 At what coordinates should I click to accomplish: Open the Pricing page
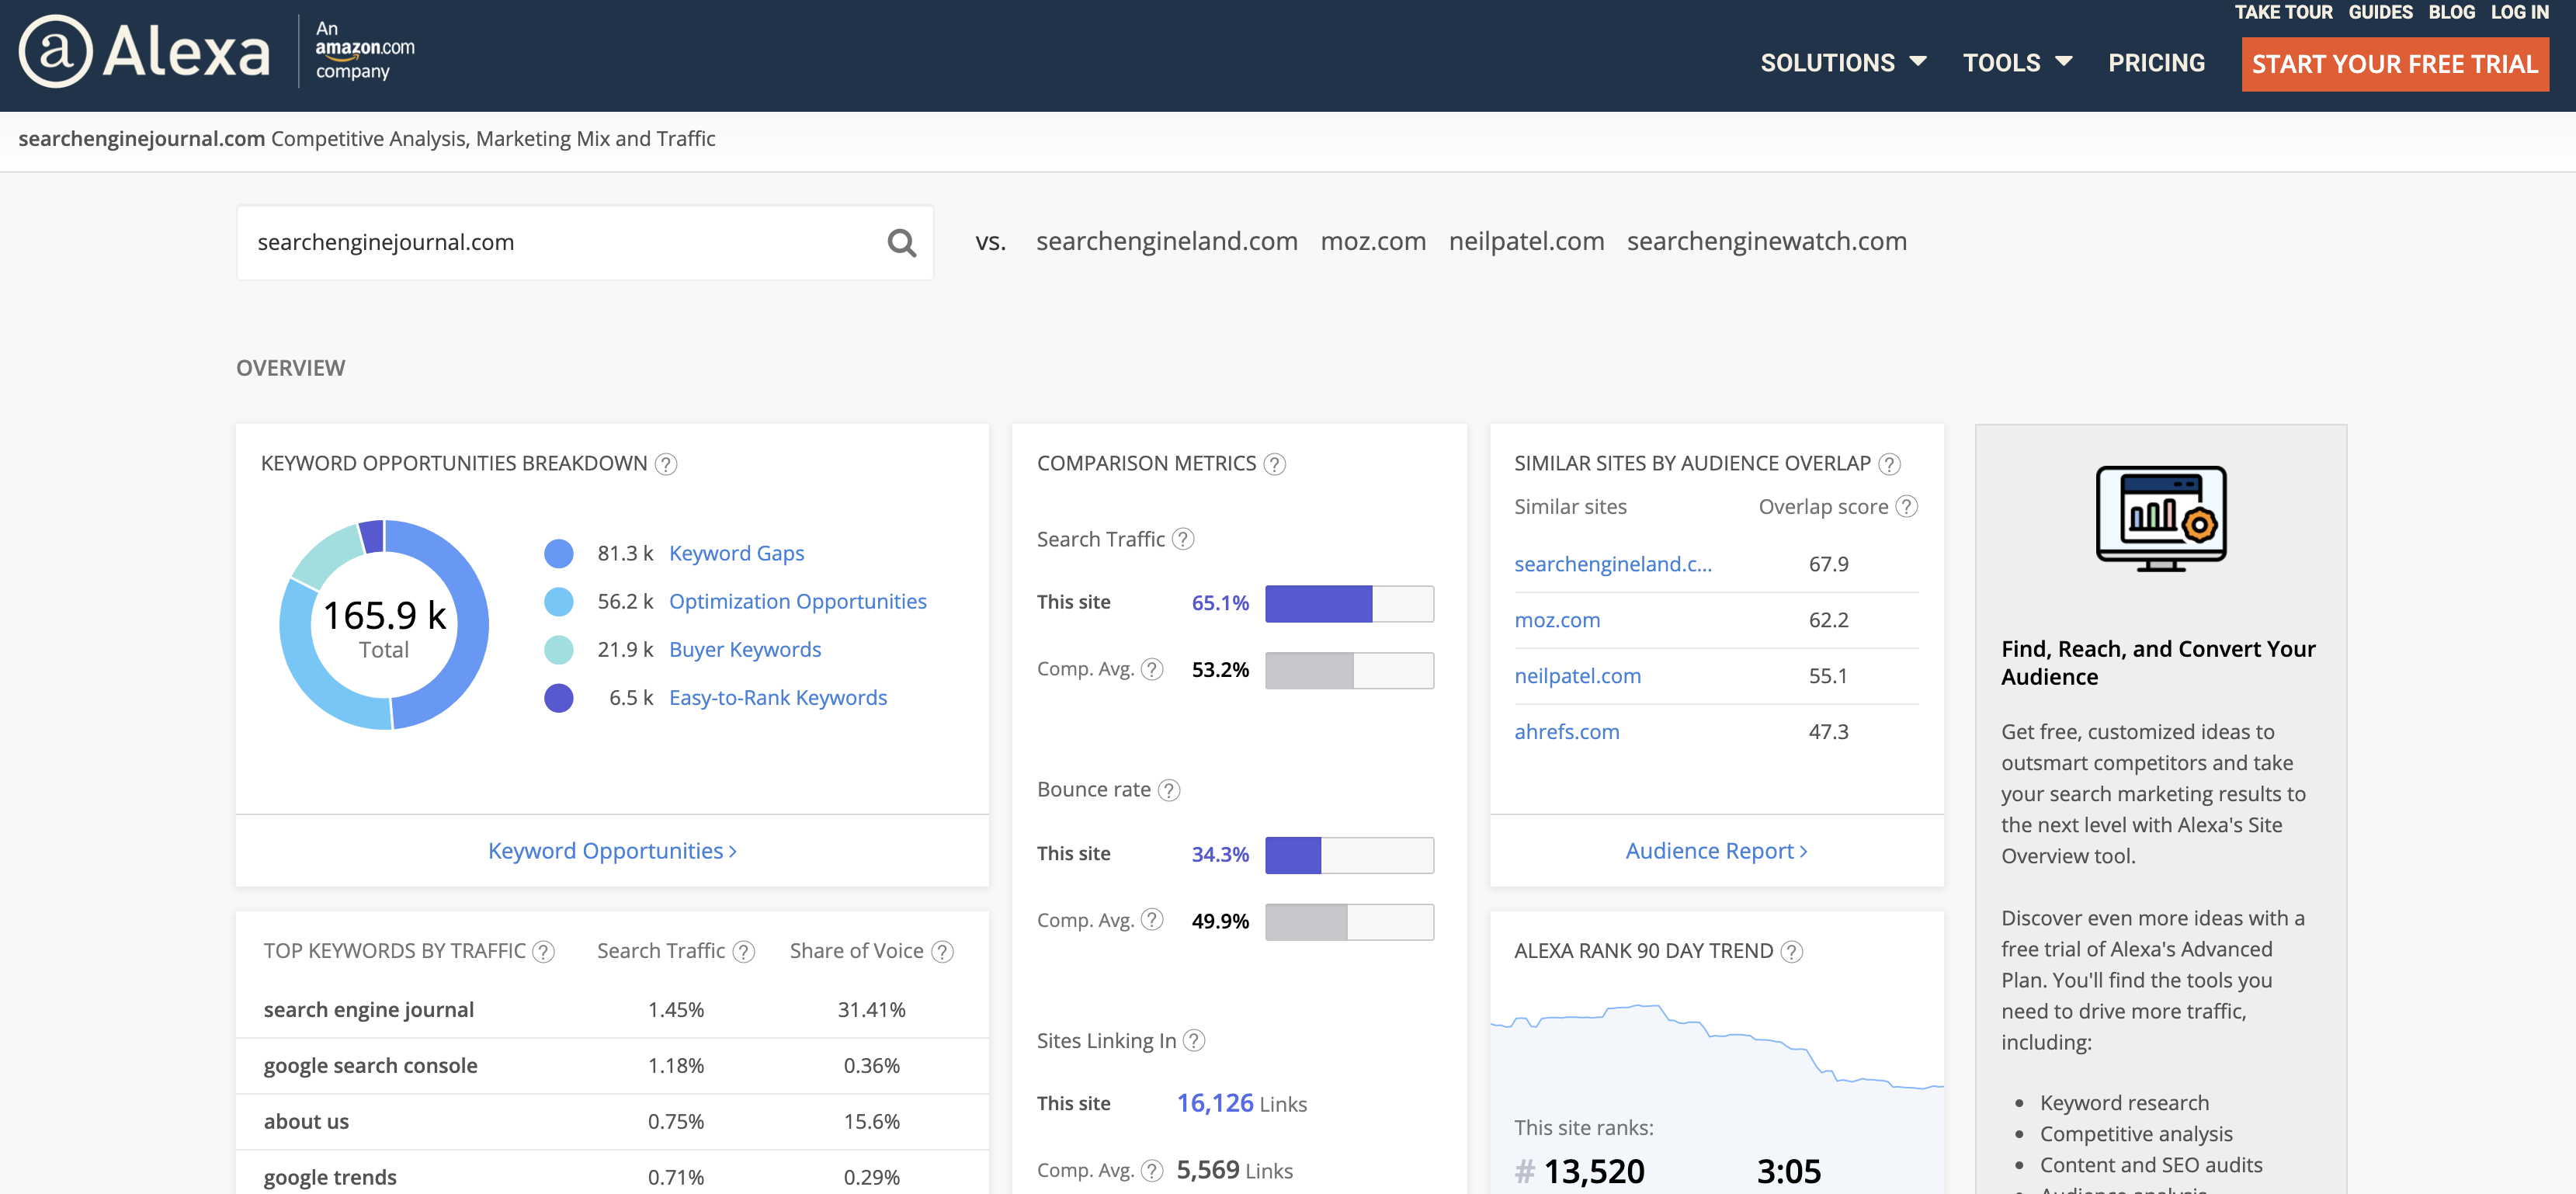(2156, 63)
